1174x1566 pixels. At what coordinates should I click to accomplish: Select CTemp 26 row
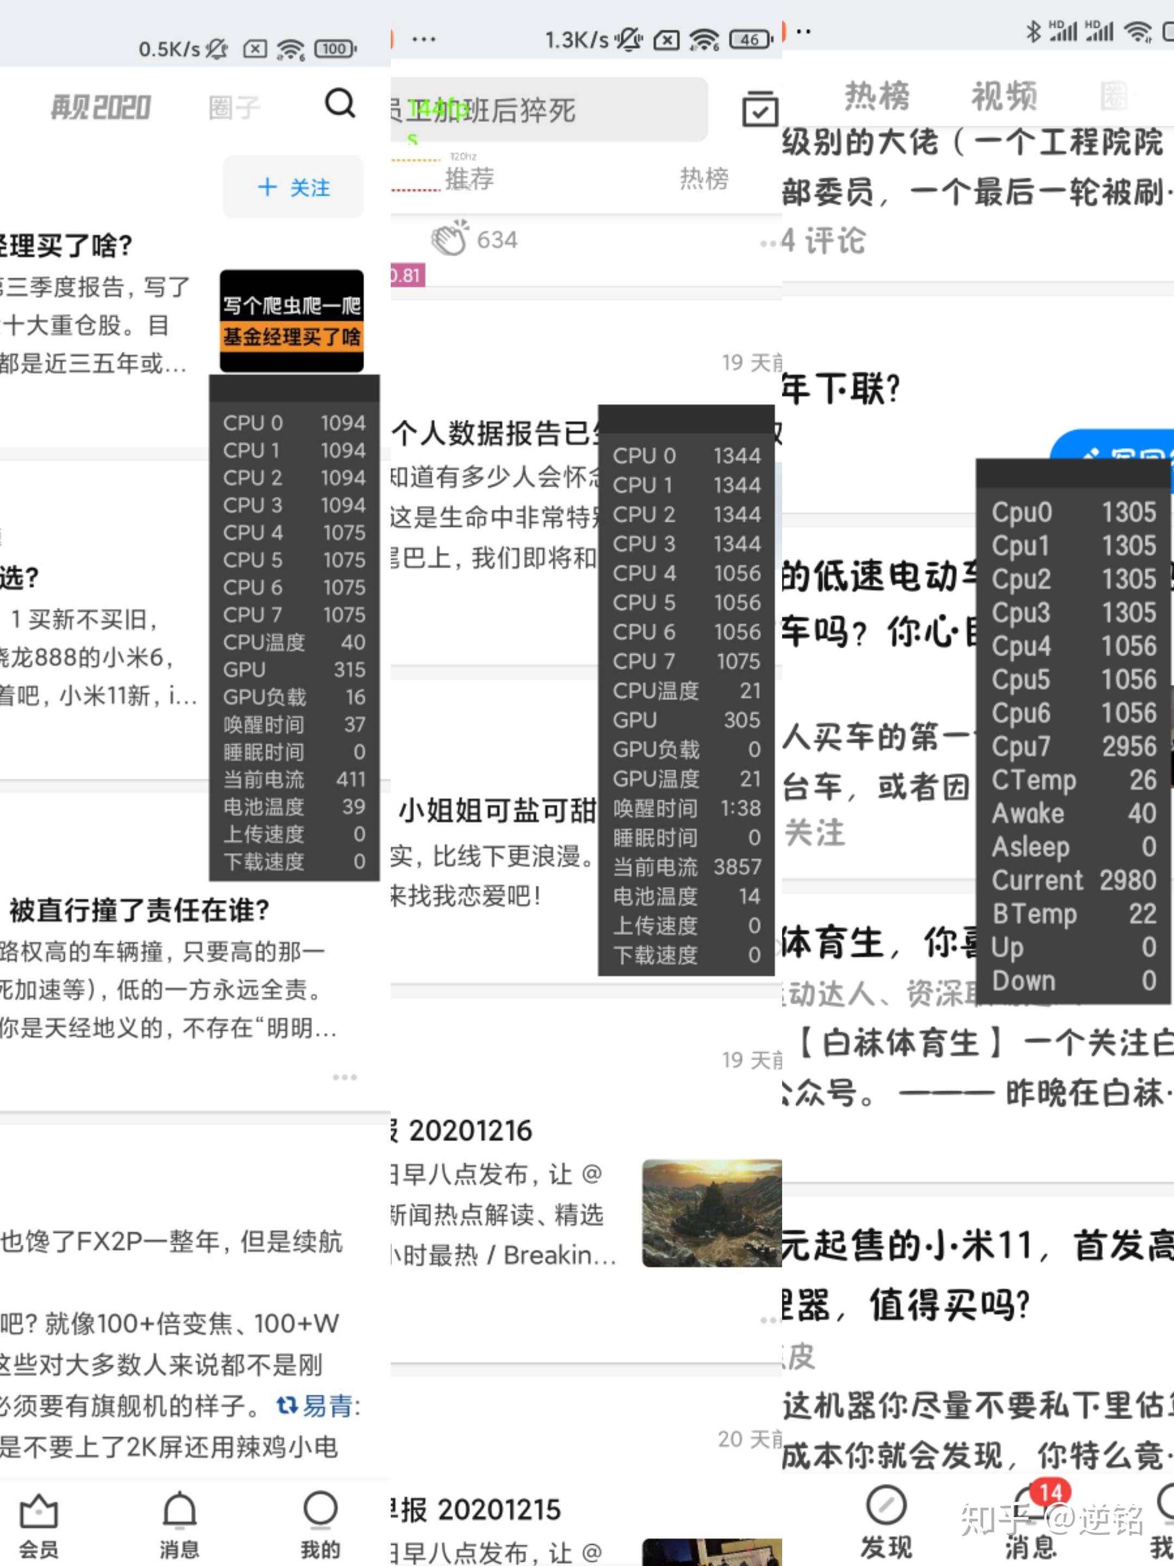tap(1073, 779)
